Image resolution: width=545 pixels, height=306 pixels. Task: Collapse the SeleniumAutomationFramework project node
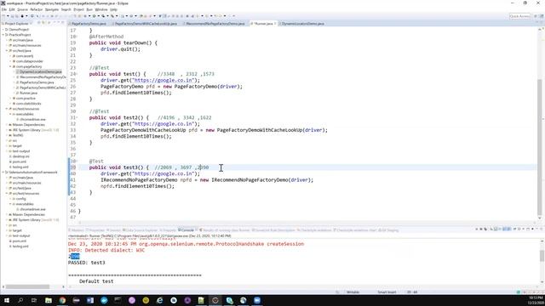pos(3,172)
